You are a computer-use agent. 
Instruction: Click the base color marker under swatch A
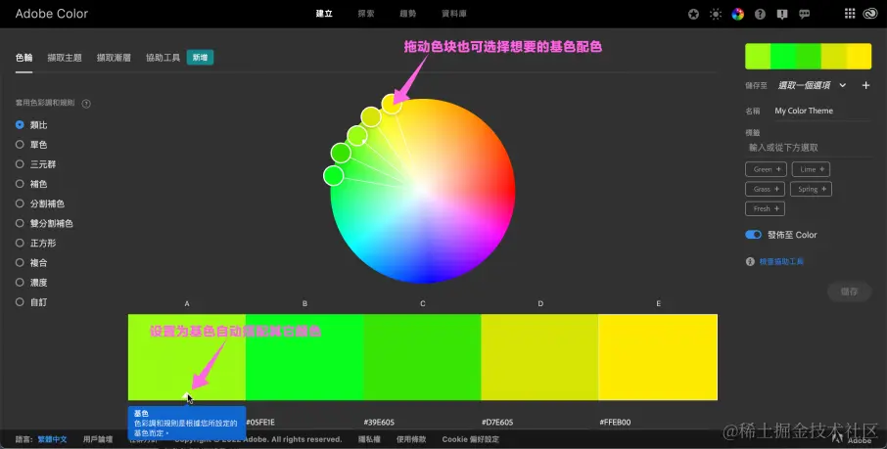[x=187, y=396]
